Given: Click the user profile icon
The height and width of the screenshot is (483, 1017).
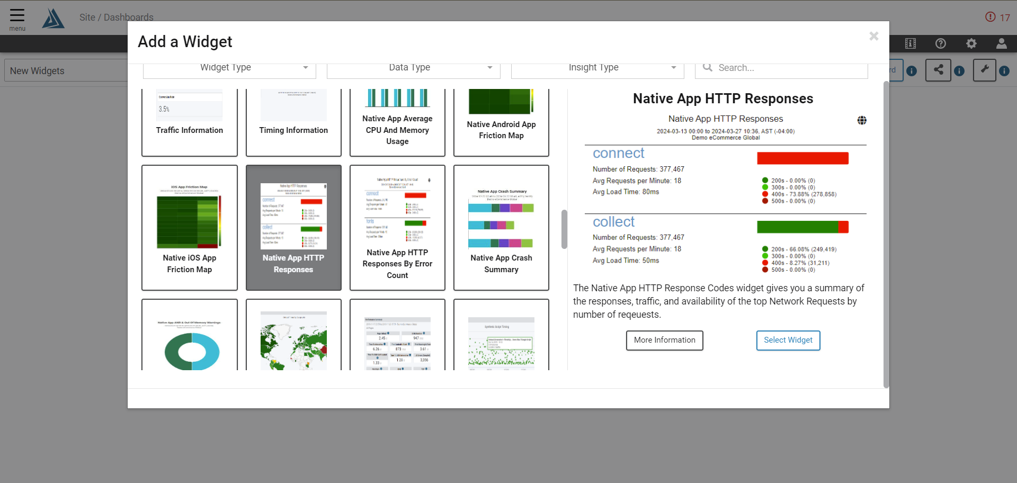Looking at the screenshot, I should pos(1001,43).
